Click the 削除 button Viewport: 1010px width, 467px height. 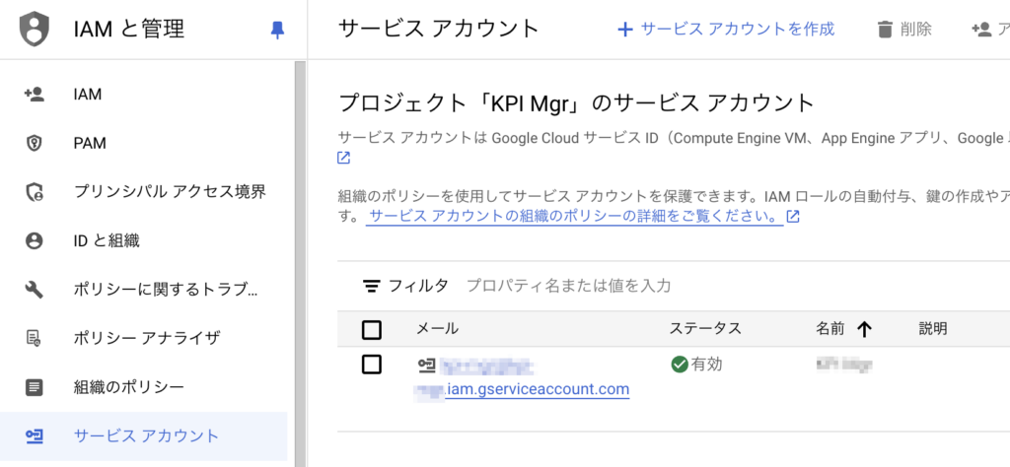[904, 30]
